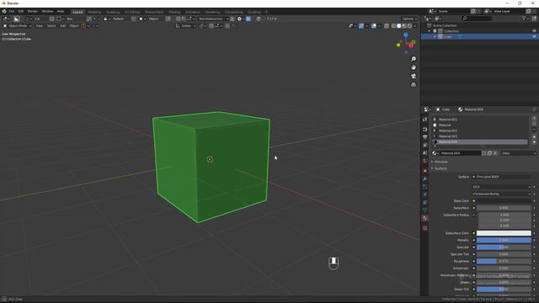
Task: Open the Modifier properties wrench tab
Action: (x=424, y=178)
